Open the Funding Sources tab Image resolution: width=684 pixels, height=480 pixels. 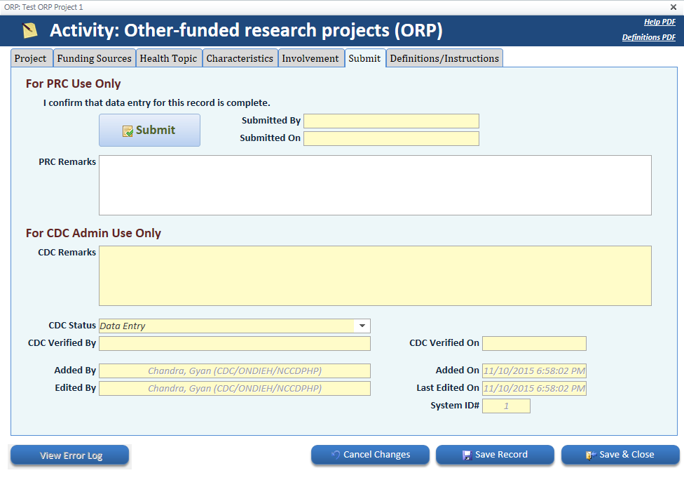pyautogui.click(x=94, y=58)
